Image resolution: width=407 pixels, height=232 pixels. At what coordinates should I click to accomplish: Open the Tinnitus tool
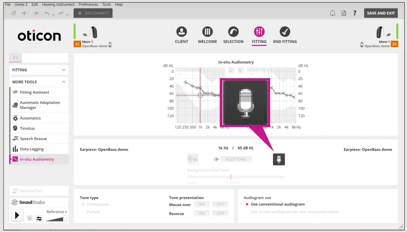[x=39, y=128]
